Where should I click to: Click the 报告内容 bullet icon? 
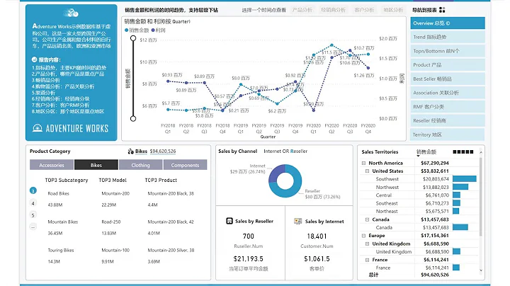34,59
